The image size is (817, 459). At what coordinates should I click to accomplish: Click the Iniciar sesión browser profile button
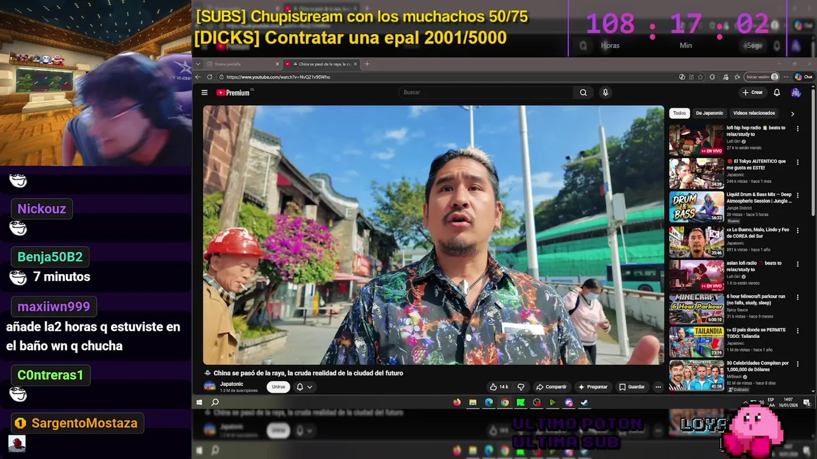pos(762,77)
